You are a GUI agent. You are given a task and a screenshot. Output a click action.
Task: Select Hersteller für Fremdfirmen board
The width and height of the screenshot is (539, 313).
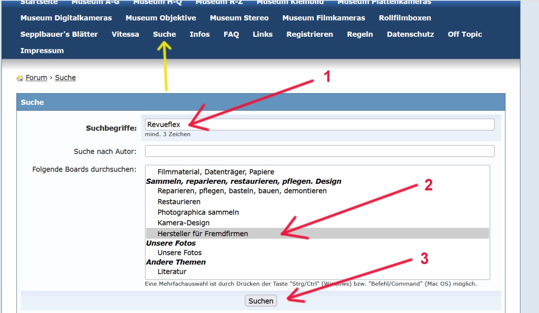click(x=203, y=234)
